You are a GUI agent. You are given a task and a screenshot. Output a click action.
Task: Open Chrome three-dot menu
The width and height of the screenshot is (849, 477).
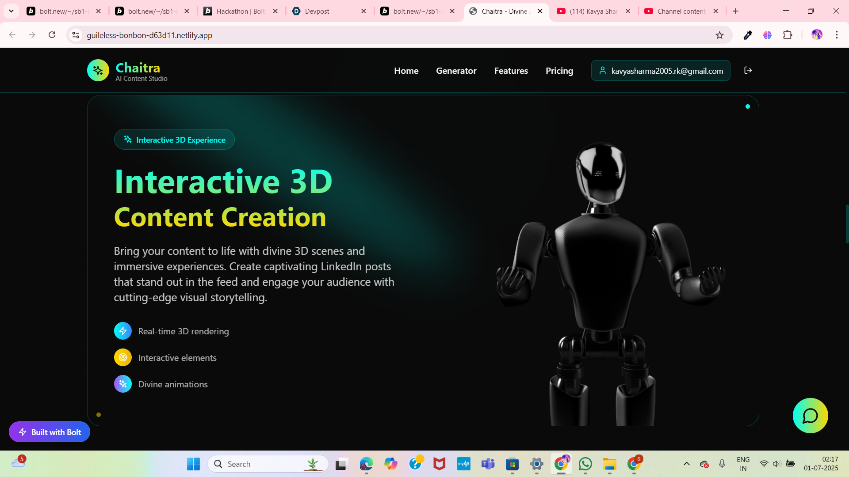tap(837, 35)
